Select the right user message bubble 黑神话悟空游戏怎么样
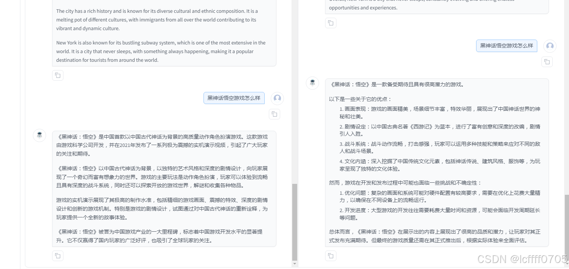569x269 pixels. (x=507, y=46)
